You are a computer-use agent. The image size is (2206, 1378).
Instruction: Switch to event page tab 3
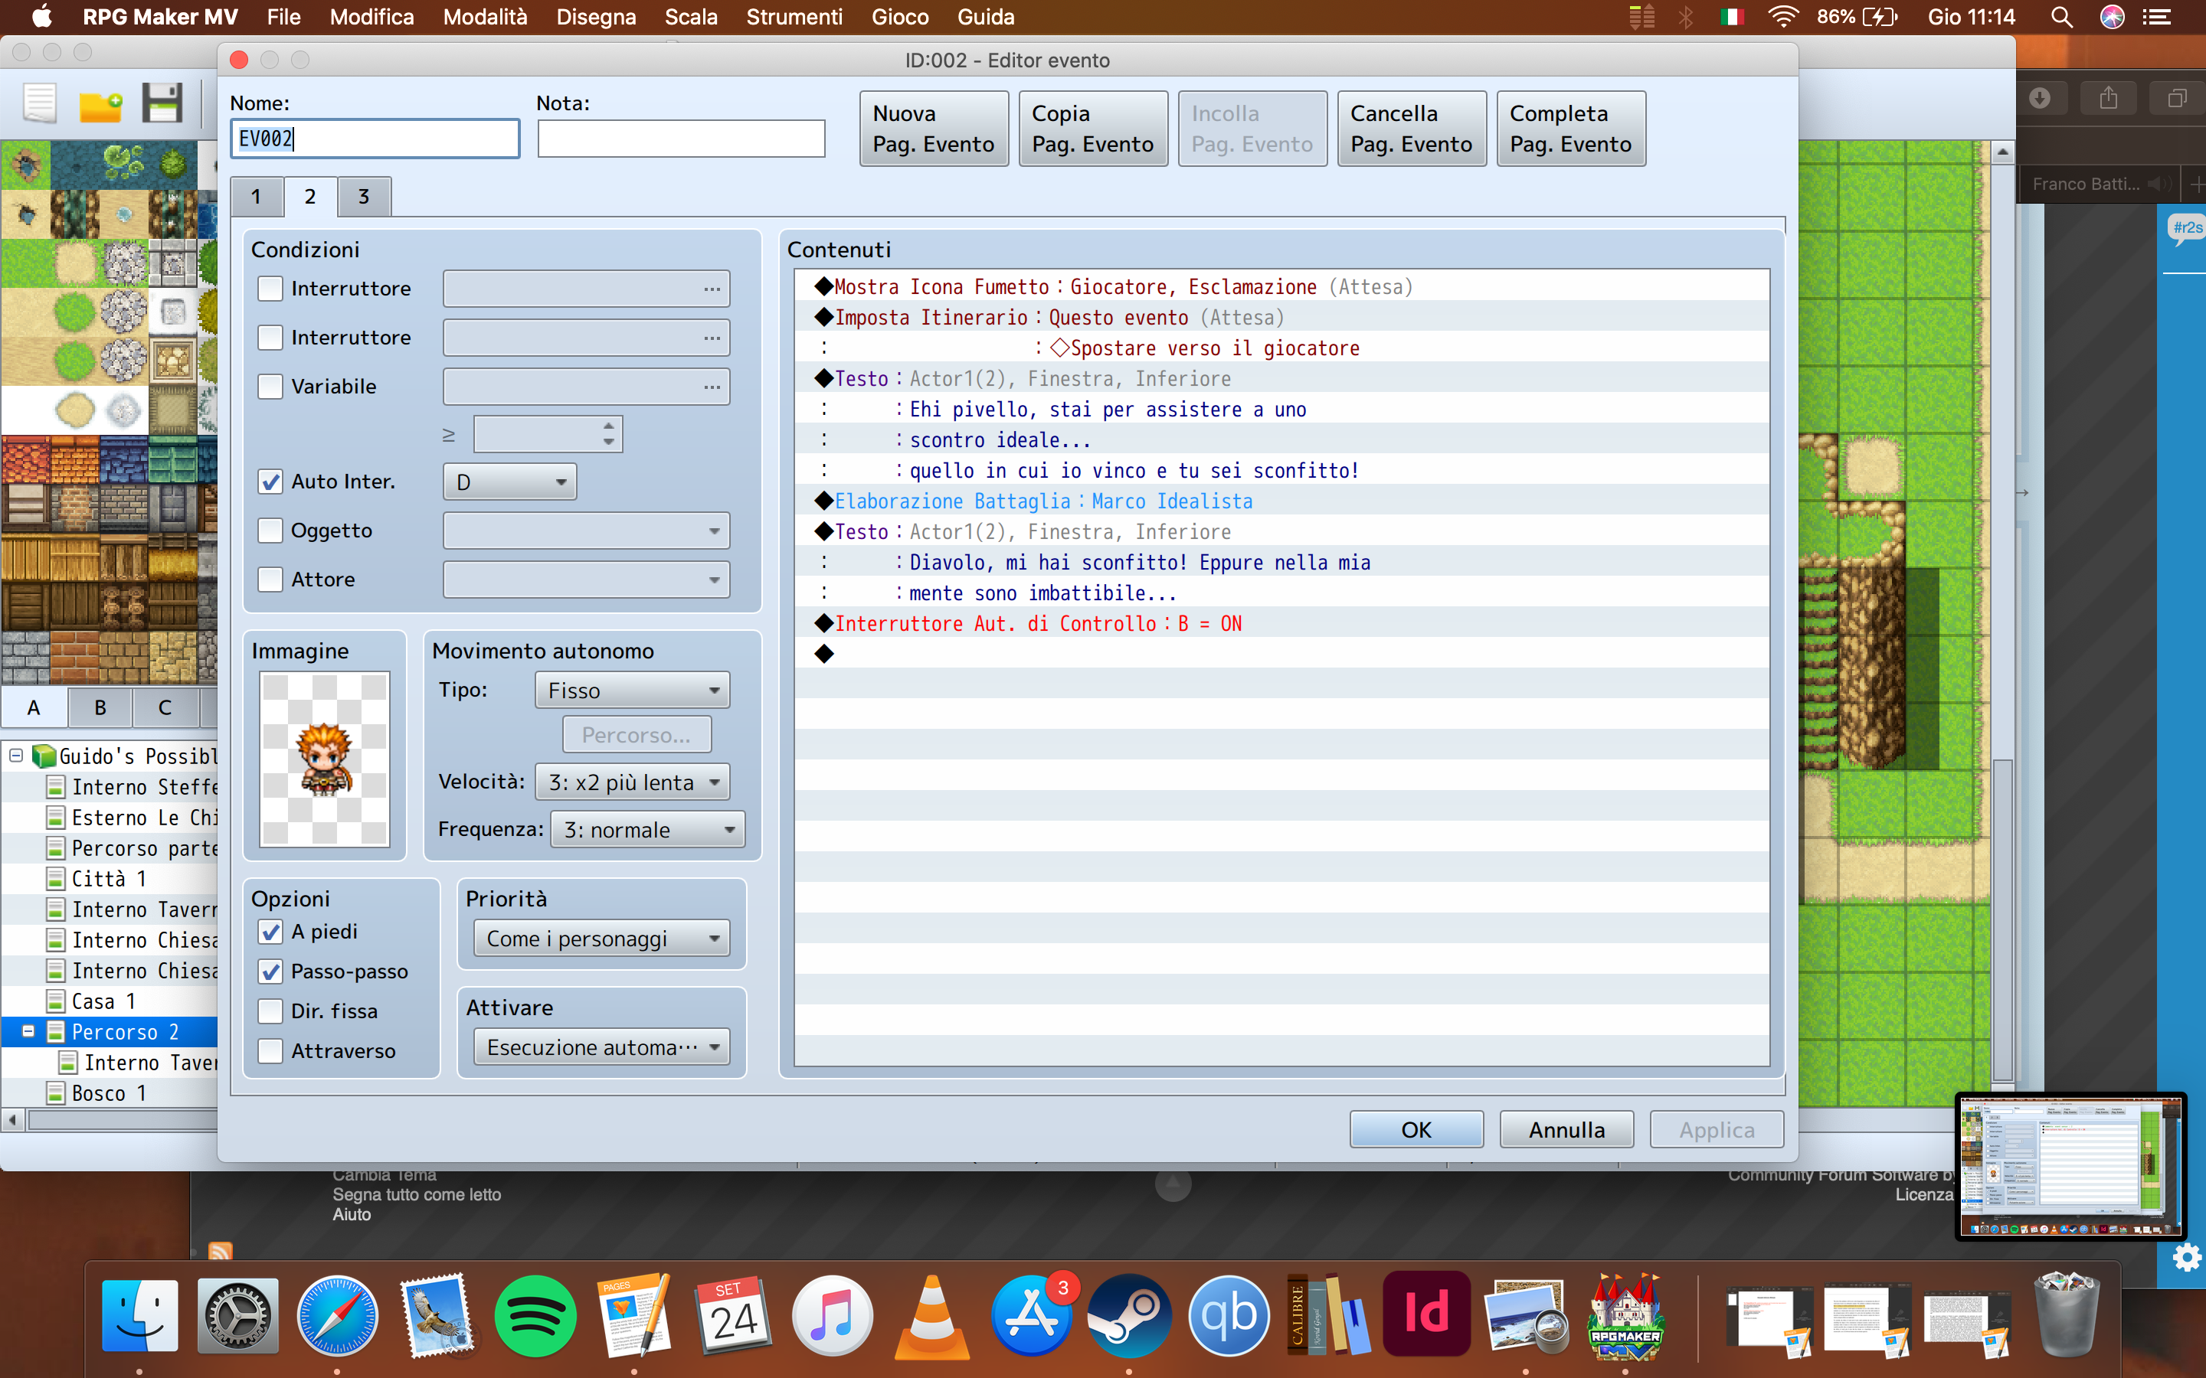point(363,197)
